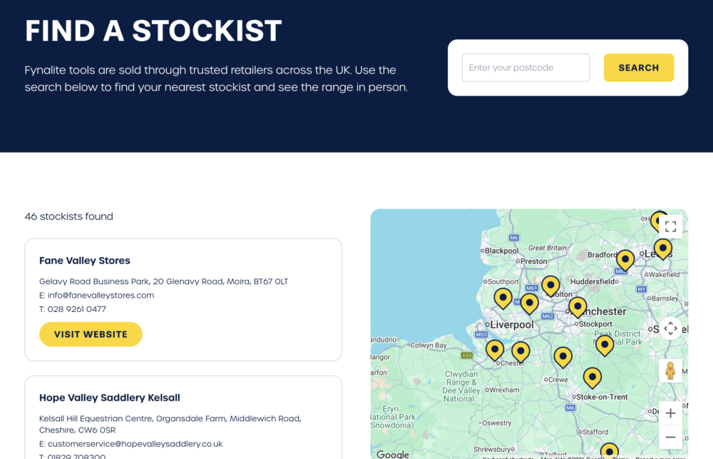Click the Fane Valley Stores heading
The image size is (713, 459).
85,261
